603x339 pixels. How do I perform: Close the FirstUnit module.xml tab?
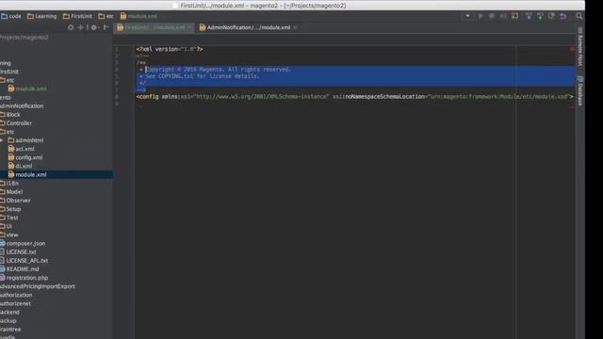189,27
